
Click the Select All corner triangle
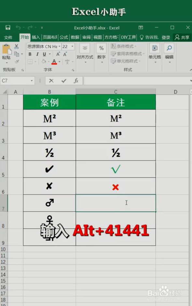[x=4, y=91]
